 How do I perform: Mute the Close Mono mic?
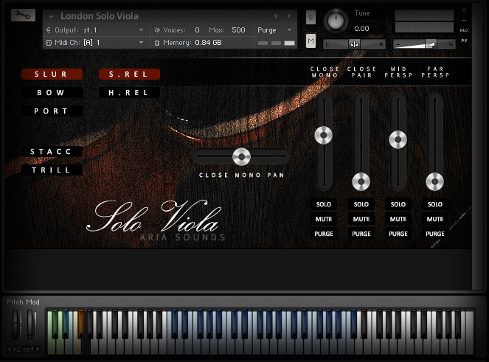[323, 219]
